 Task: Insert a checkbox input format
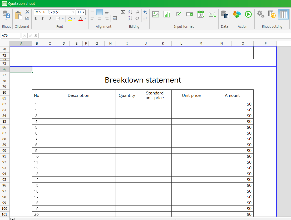coord(178,15)
